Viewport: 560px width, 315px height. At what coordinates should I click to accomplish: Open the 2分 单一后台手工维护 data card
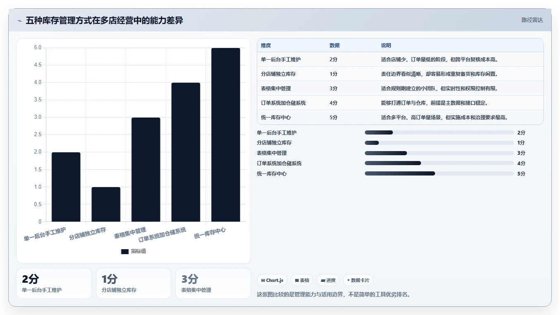coord(54,283)
